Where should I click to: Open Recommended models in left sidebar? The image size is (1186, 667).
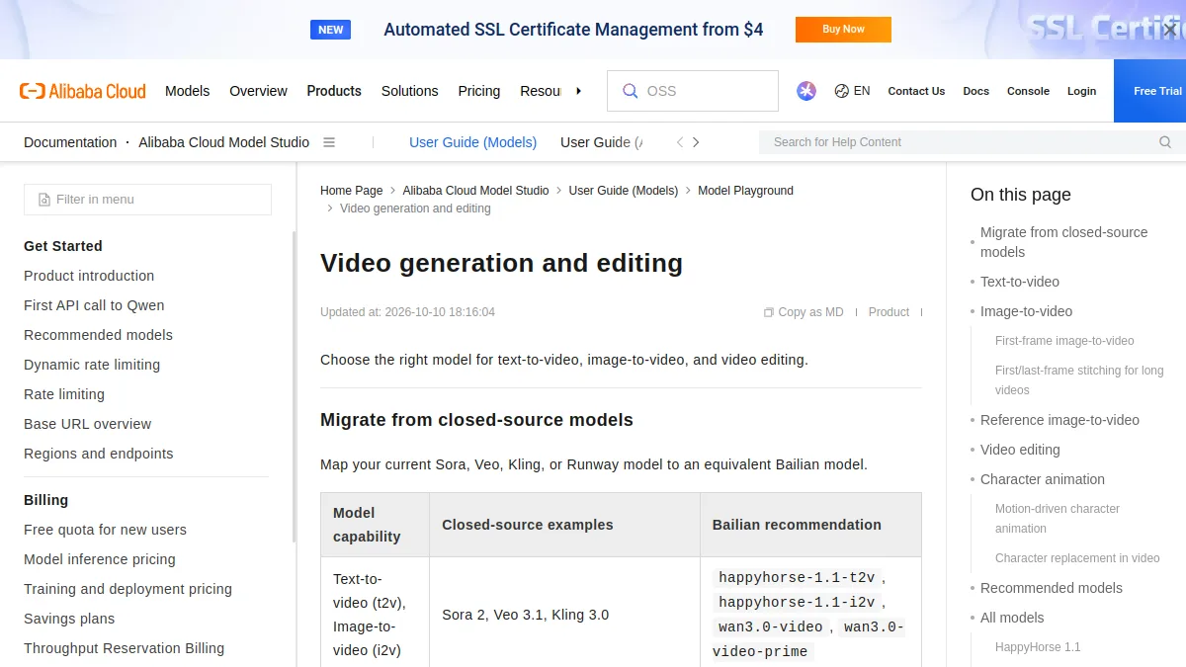click(x=98, y=335)
